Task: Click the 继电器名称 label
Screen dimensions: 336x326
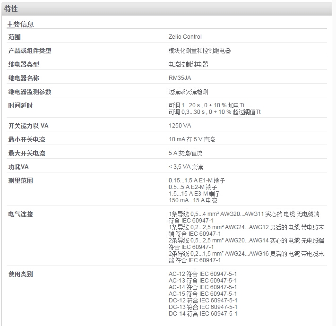Action: [24, 78]
